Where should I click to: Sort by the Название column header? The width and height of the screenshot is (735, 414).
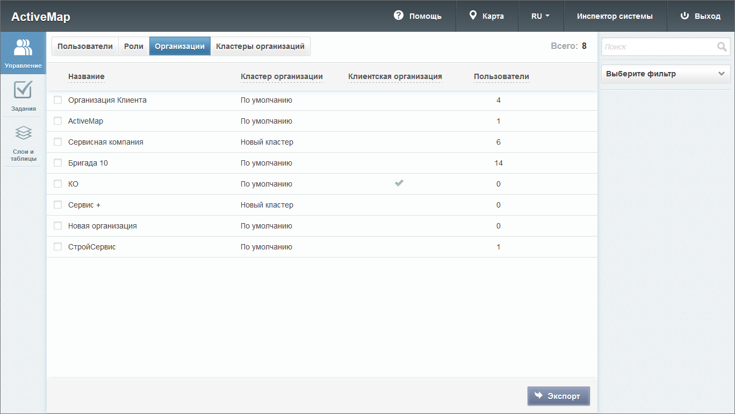pyautogui.click(x=86, y=76)
